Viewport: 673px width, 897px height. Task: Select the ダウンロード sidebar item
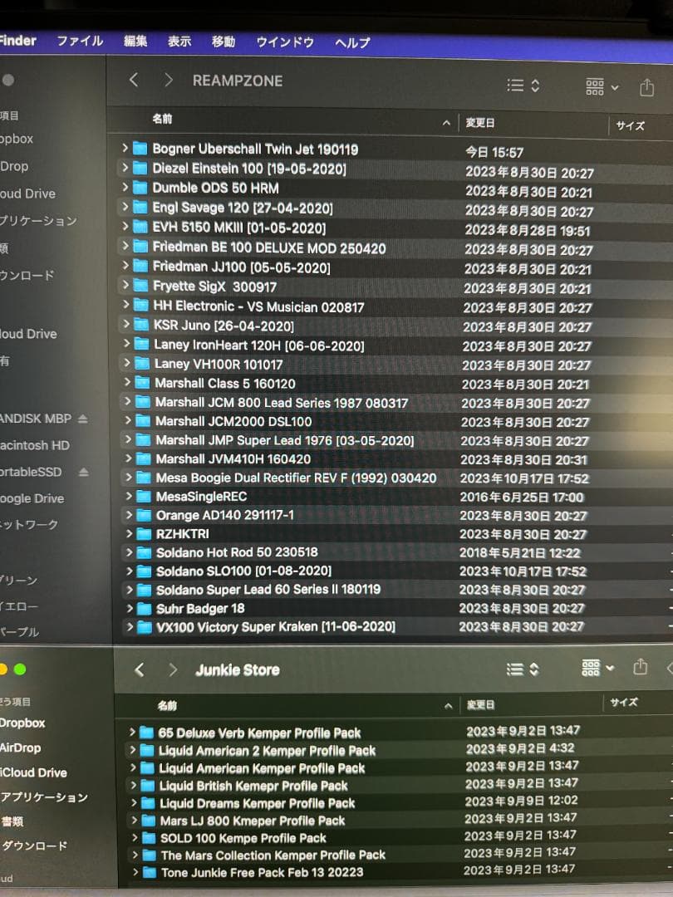33,845
